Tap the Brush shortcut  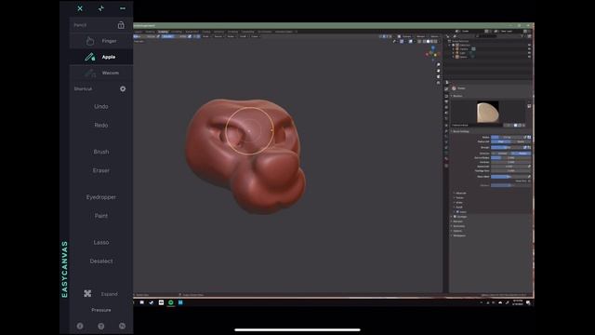101,152
